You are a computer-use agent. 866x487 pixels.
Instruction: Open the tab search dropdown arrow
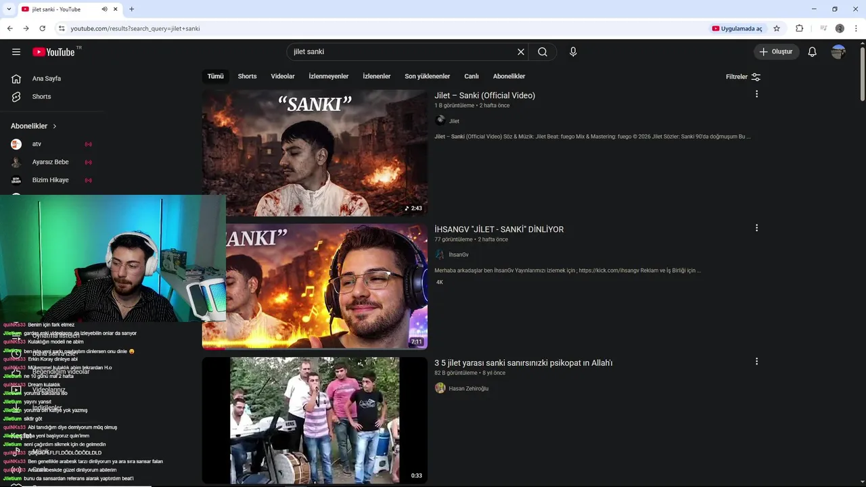point(9,9)
